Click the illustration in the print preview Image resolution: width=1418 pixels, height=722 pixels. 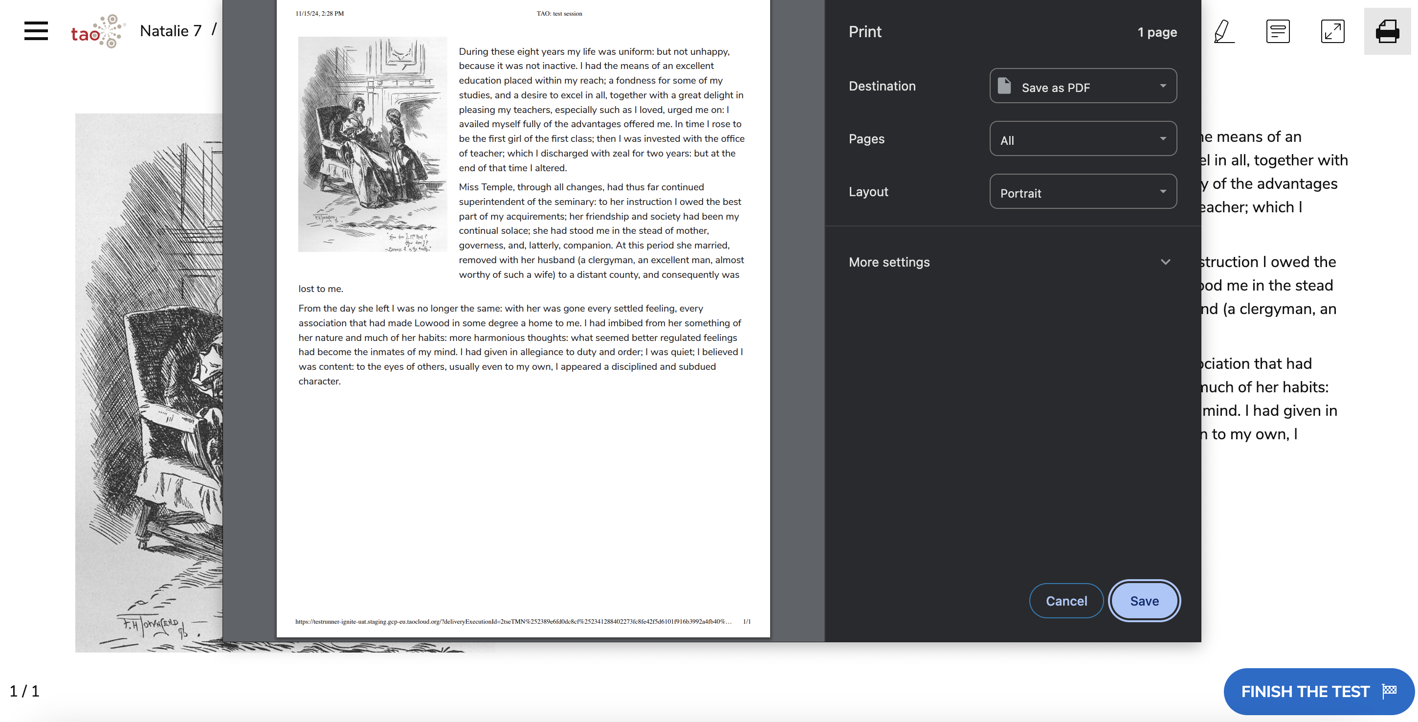373,144
